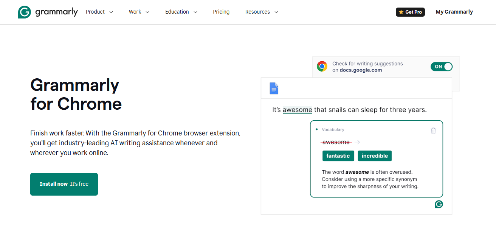Click the Finish work faster description paragraph

pyautogui.click(x=135, y=143)
